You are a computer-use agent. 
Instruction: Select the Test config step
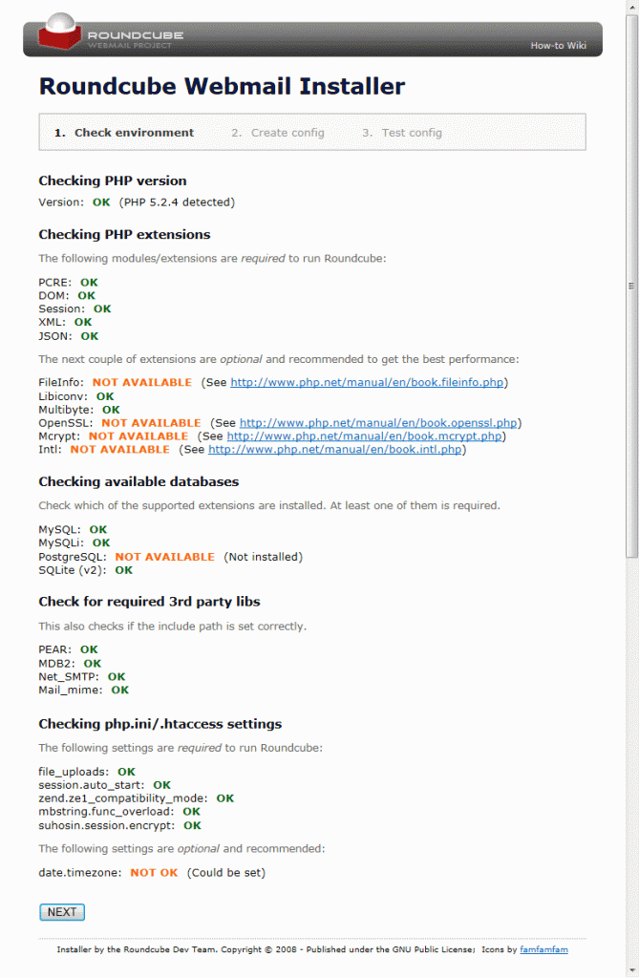click(x=402, y=132)
